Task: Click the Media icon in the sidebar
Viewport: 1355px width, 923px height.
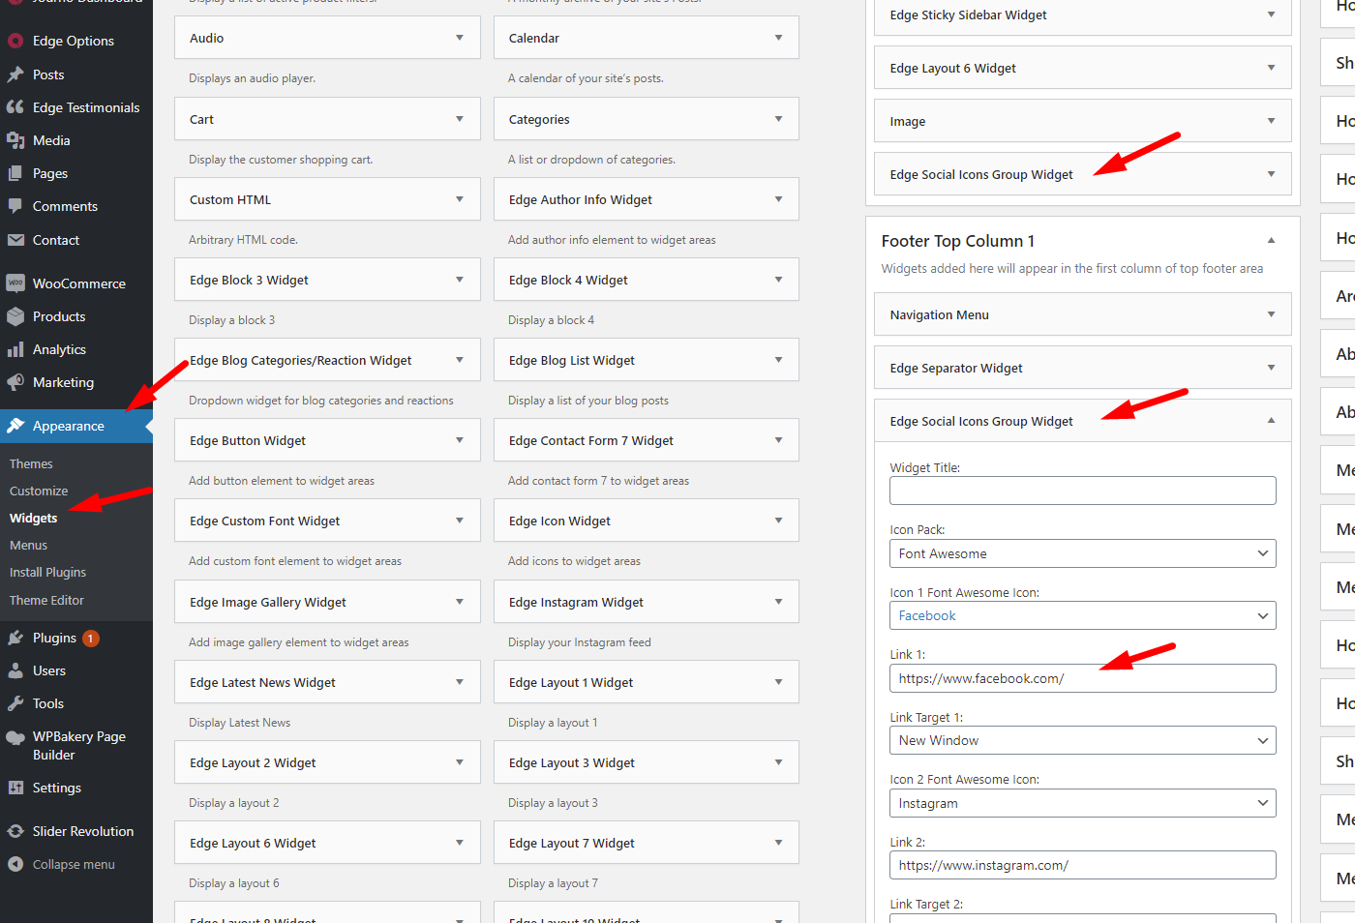Action: coord(15,140)
